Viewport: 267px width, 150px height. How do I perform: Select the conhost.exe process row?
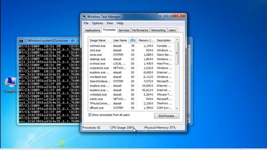pos(131,46)
